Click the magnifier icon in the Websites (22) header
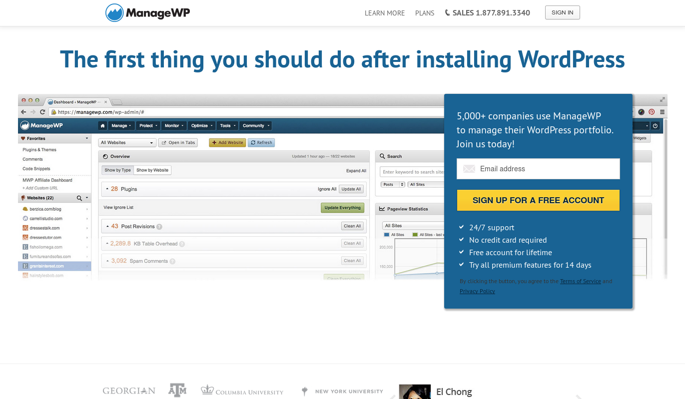685x399 pixels. 79,198
